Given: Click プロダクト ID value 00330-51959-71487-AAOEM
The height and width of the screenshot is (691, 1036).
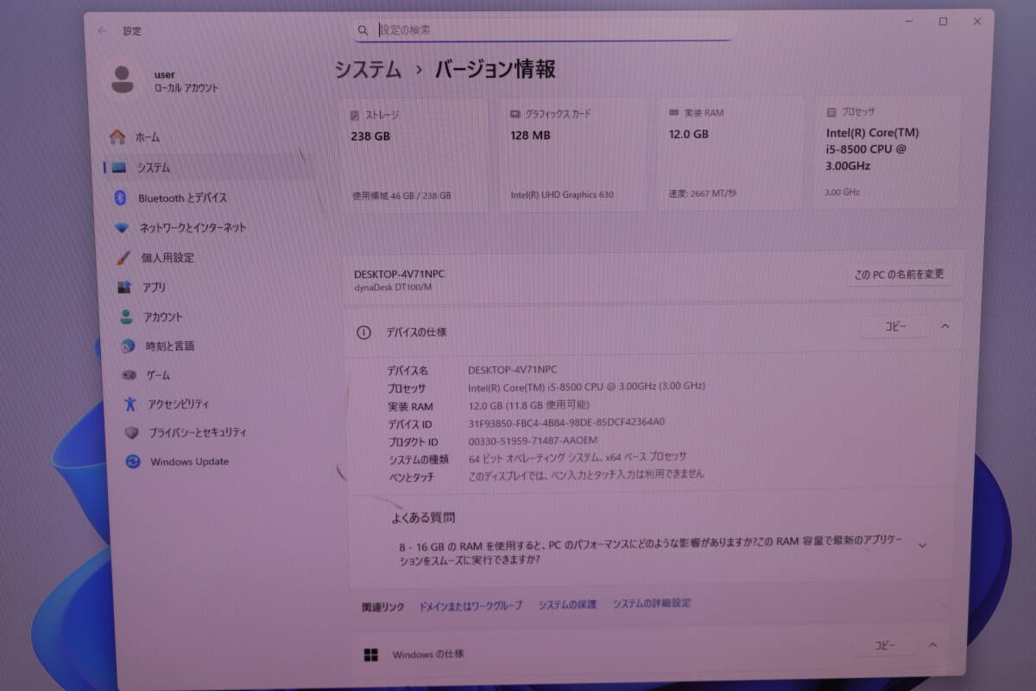Looking at the screenshot, I should [x=533, y=441].
